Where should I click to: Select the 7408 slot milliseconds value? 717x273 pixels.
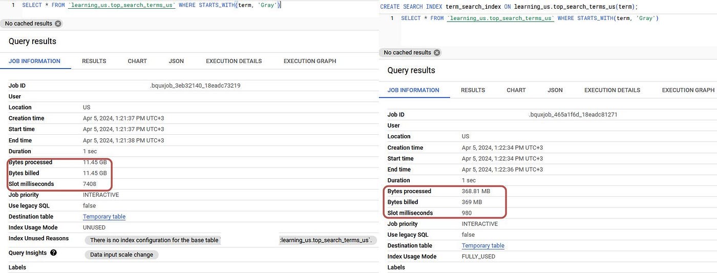tap(90, 184)
